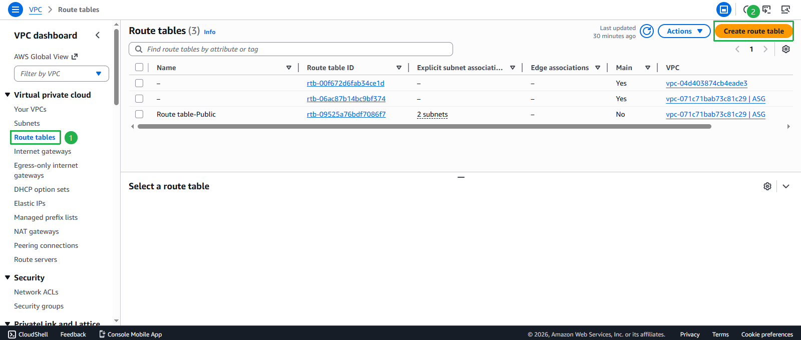Collapse the Virtual private cloud section
Viewport: 801px width, 340px height.
pos(8,95)
